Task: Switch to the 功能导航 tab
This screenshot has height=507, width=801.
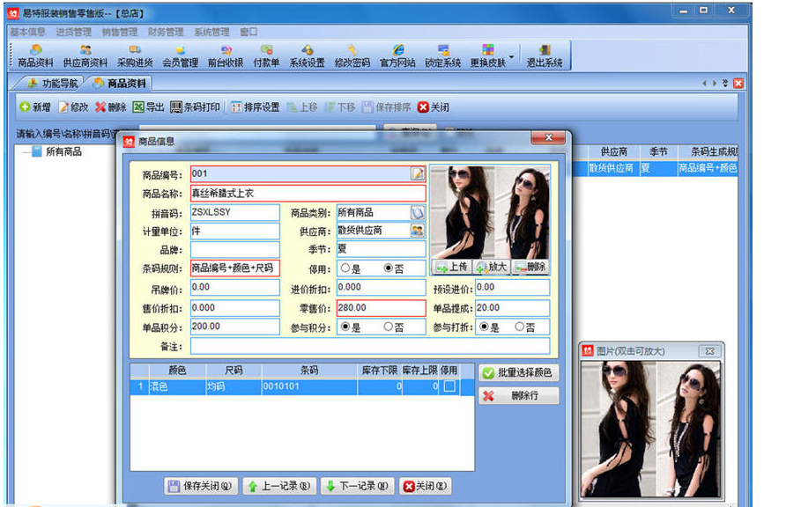Action: 52,83
